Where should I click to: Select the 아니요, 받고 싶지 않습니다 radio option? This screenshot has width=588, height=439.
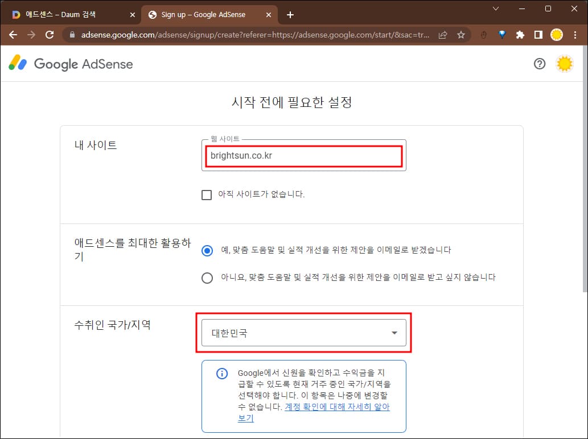pos(207,278)
